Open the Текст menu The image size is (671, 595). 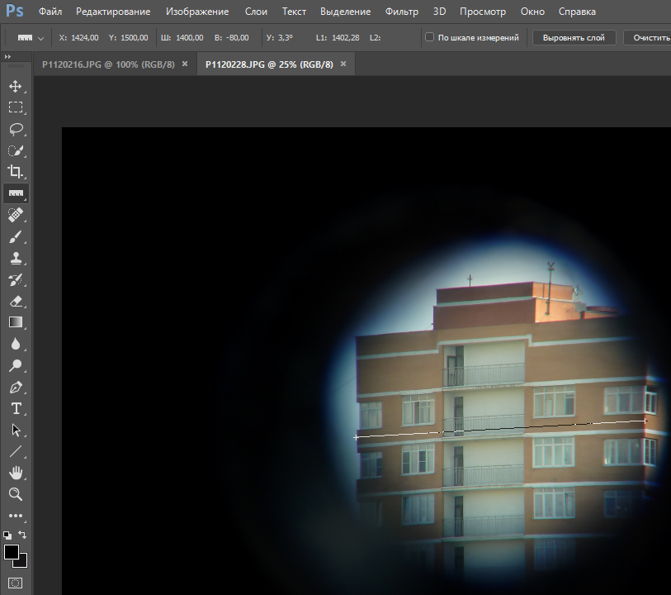click(x=294, y=12)
